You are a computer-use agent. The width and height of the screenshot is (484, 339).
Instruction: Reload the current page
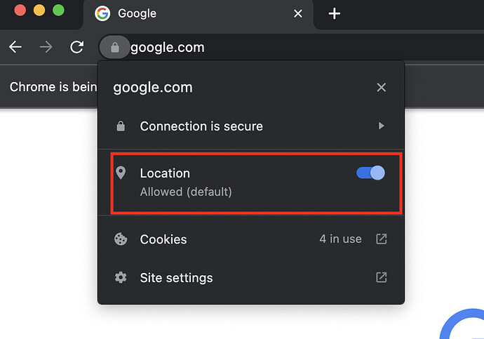(76, 48)
